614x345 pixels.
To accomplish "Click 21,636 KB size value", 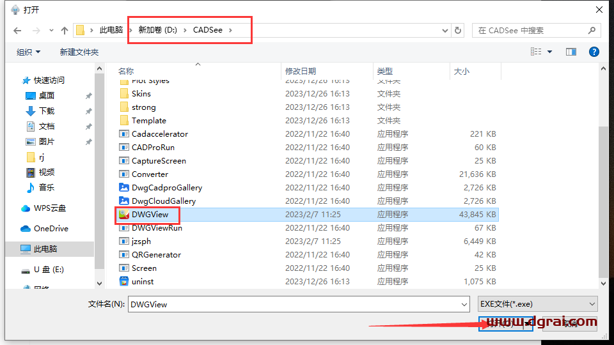I will coord(477,174).
